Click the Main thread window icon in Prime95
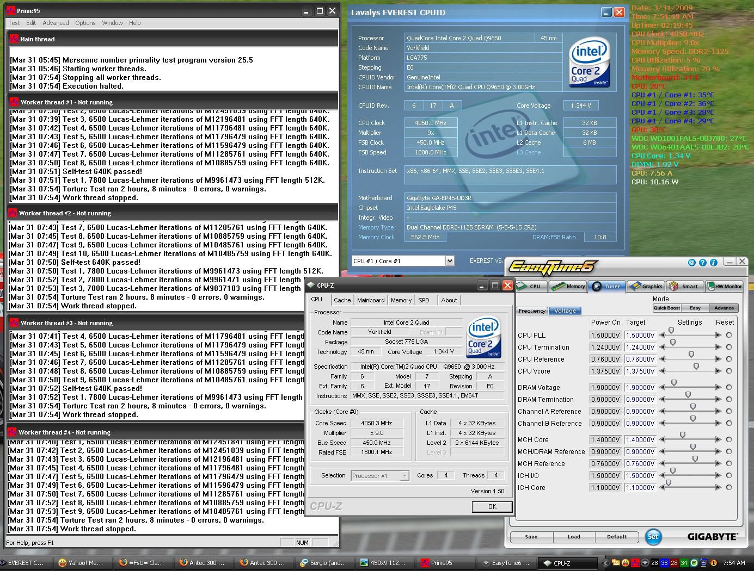The image size is (754, 571). tap(14, 39)
